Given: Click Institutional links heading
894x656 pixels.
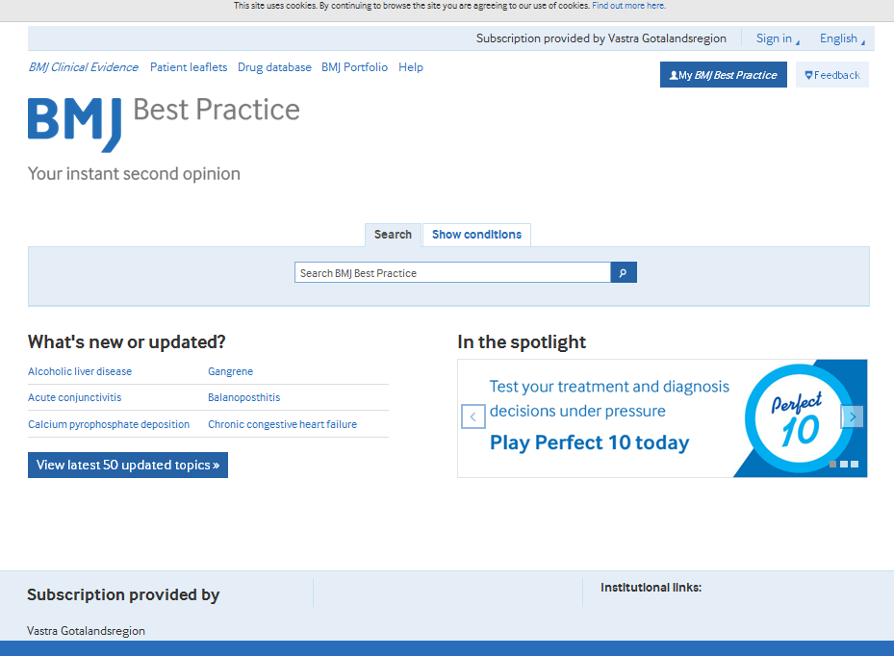Looking at the screenshot, I should [x=651, y=588].
